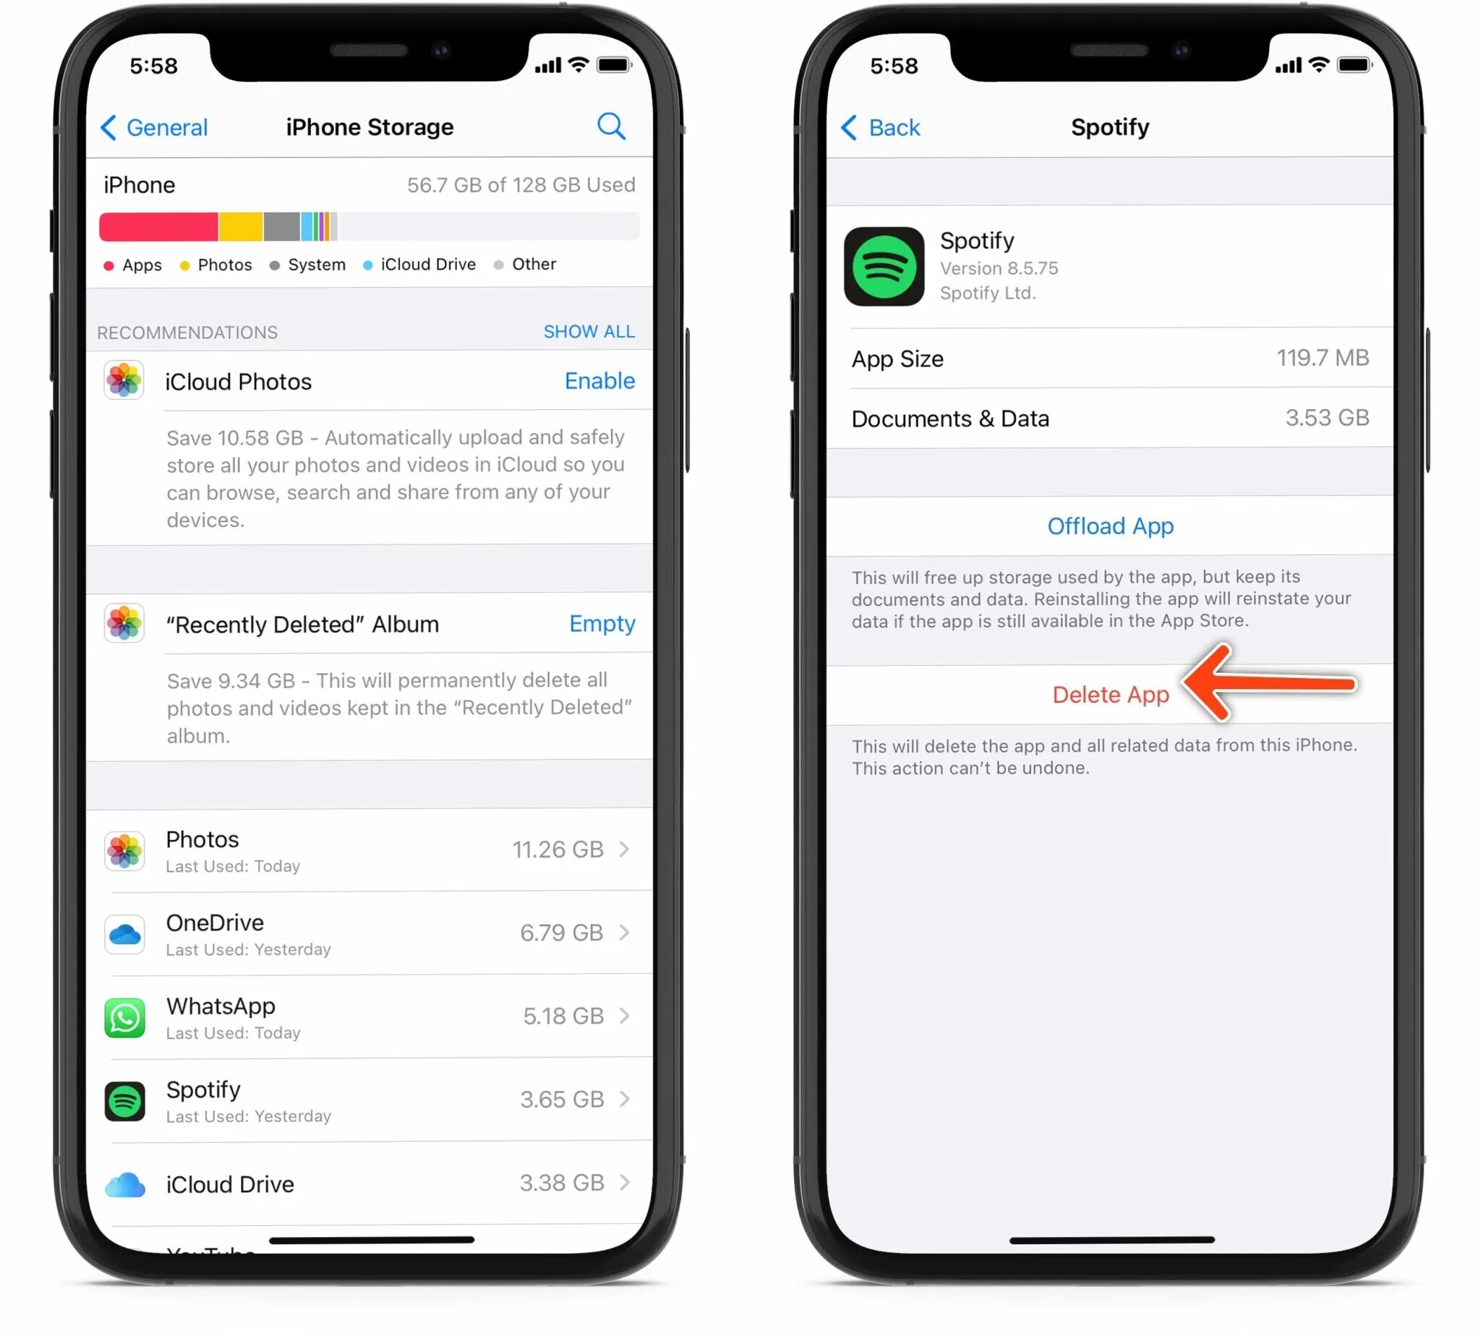Tap the iCloud Photos recommendation icon
The height and width of the screenshot is (1336, 1481).
pos(127,382)
